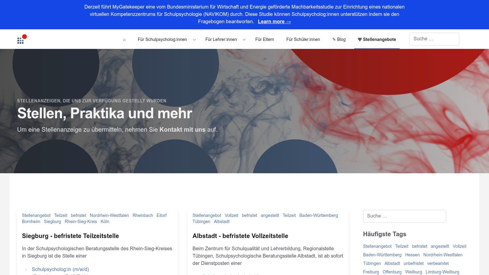Focus the header Suche search field
Image resolution: width=489 pixels, height=275 pixels.
[x=434, y=39]
